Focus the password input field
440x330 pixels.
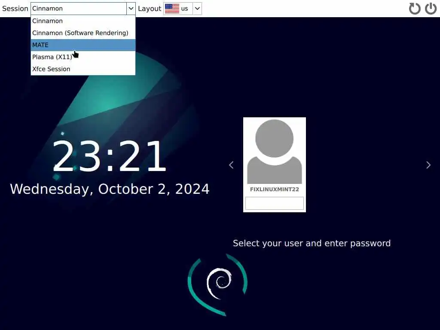pos(275,203)
